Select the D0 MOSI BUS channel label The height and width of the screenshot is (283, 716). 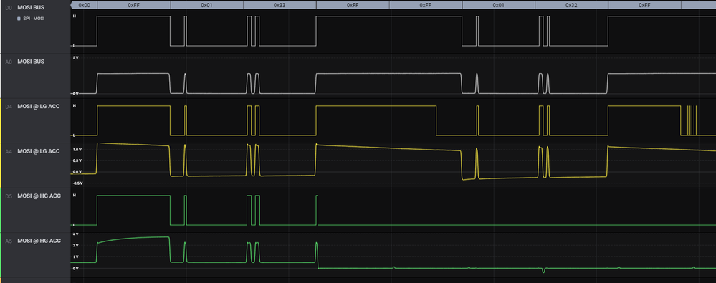point(31,8)
